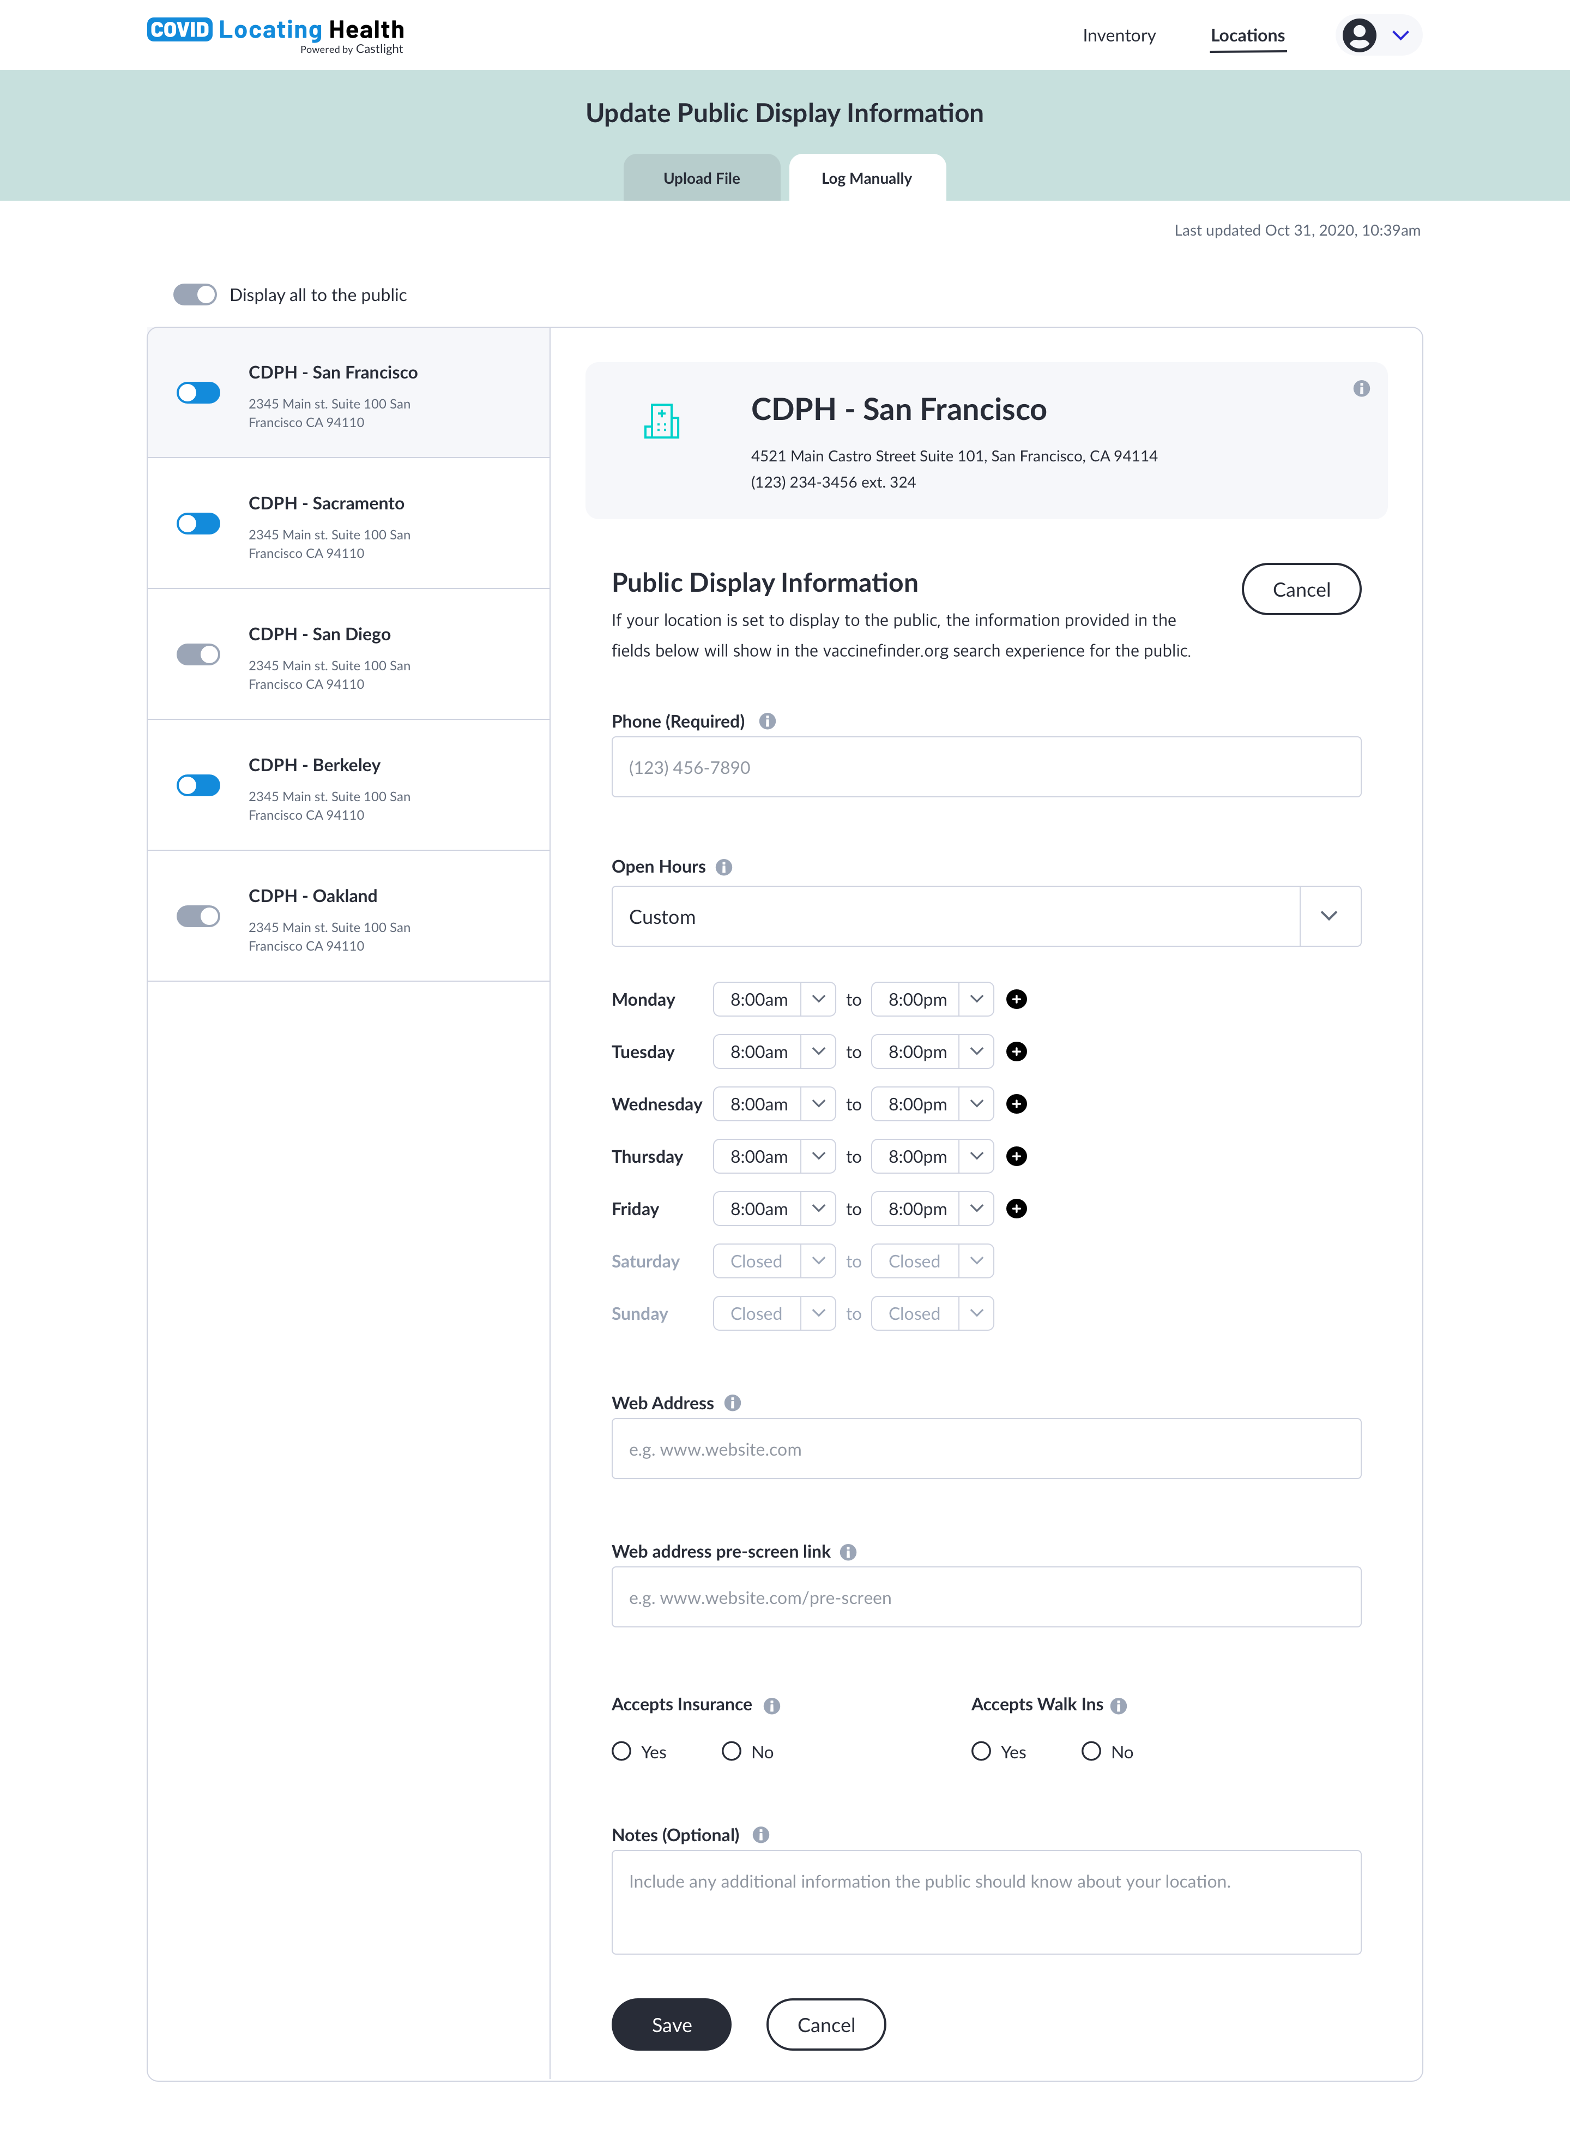The height and width of the screenshot is (2151, 1570).
Task: Toggle Display all to the public switch
Action: pos(195,295)
